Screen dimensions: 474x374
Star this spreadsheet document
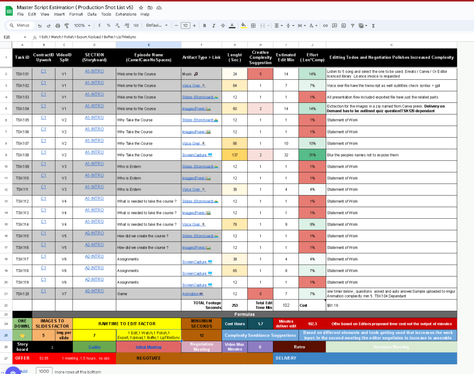click(141, 7)
